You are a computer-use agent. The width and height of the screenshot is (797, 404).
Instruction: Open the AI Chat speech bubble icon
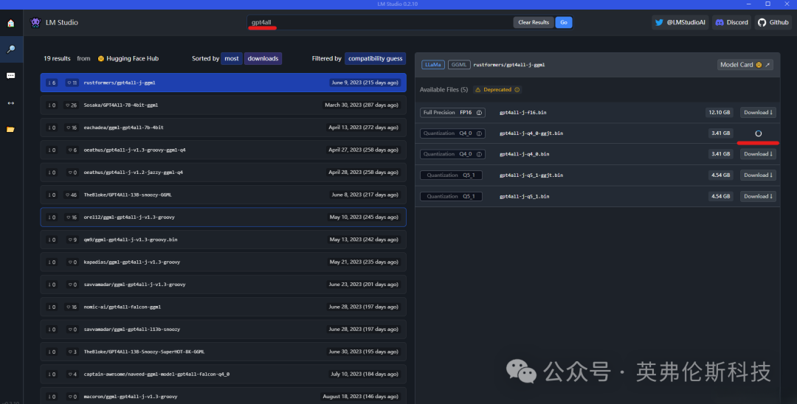(x=10, y=76)
